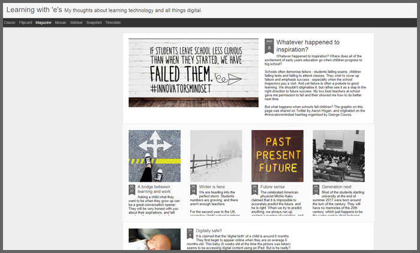Click date ribbon beside 'Winter is here'

point(193,190)
